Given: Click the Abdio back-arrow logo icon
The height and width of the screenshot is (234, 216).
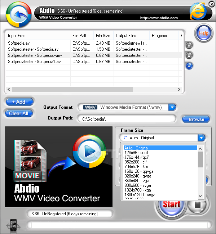Looking at the screenshot, I should [x=19, y=14].
